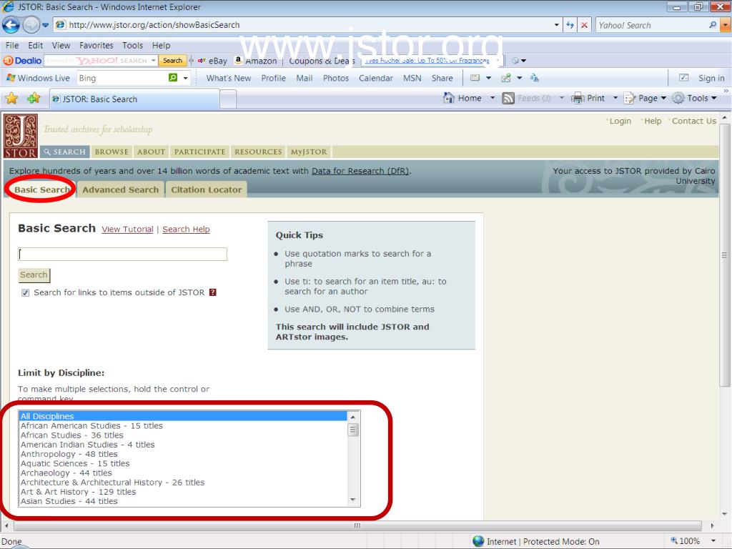Click the Favorites star icon
The height and width of the screenshot is (549, 732).
point(11,98)
